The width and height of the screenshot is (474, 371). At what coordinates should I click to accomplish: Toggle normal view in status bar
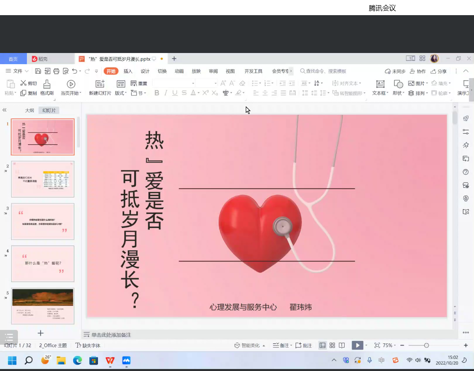click(323, 345)
